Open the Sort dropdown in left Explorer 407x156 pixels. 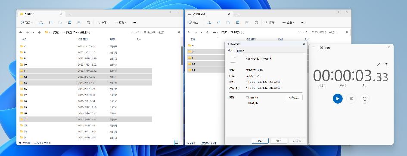103,22
